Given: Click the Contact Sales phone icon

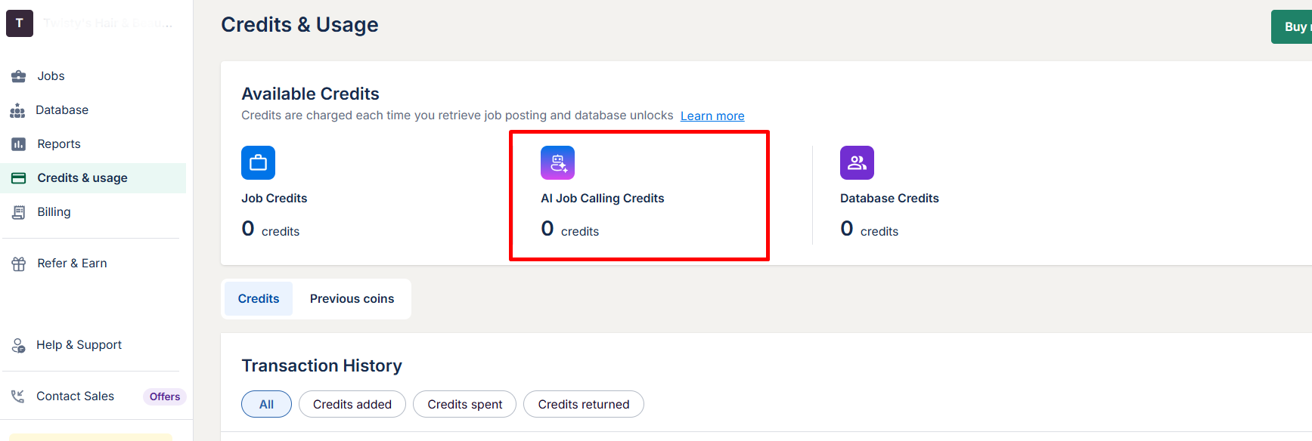Looking at the screenshot, I should [18, 396].
